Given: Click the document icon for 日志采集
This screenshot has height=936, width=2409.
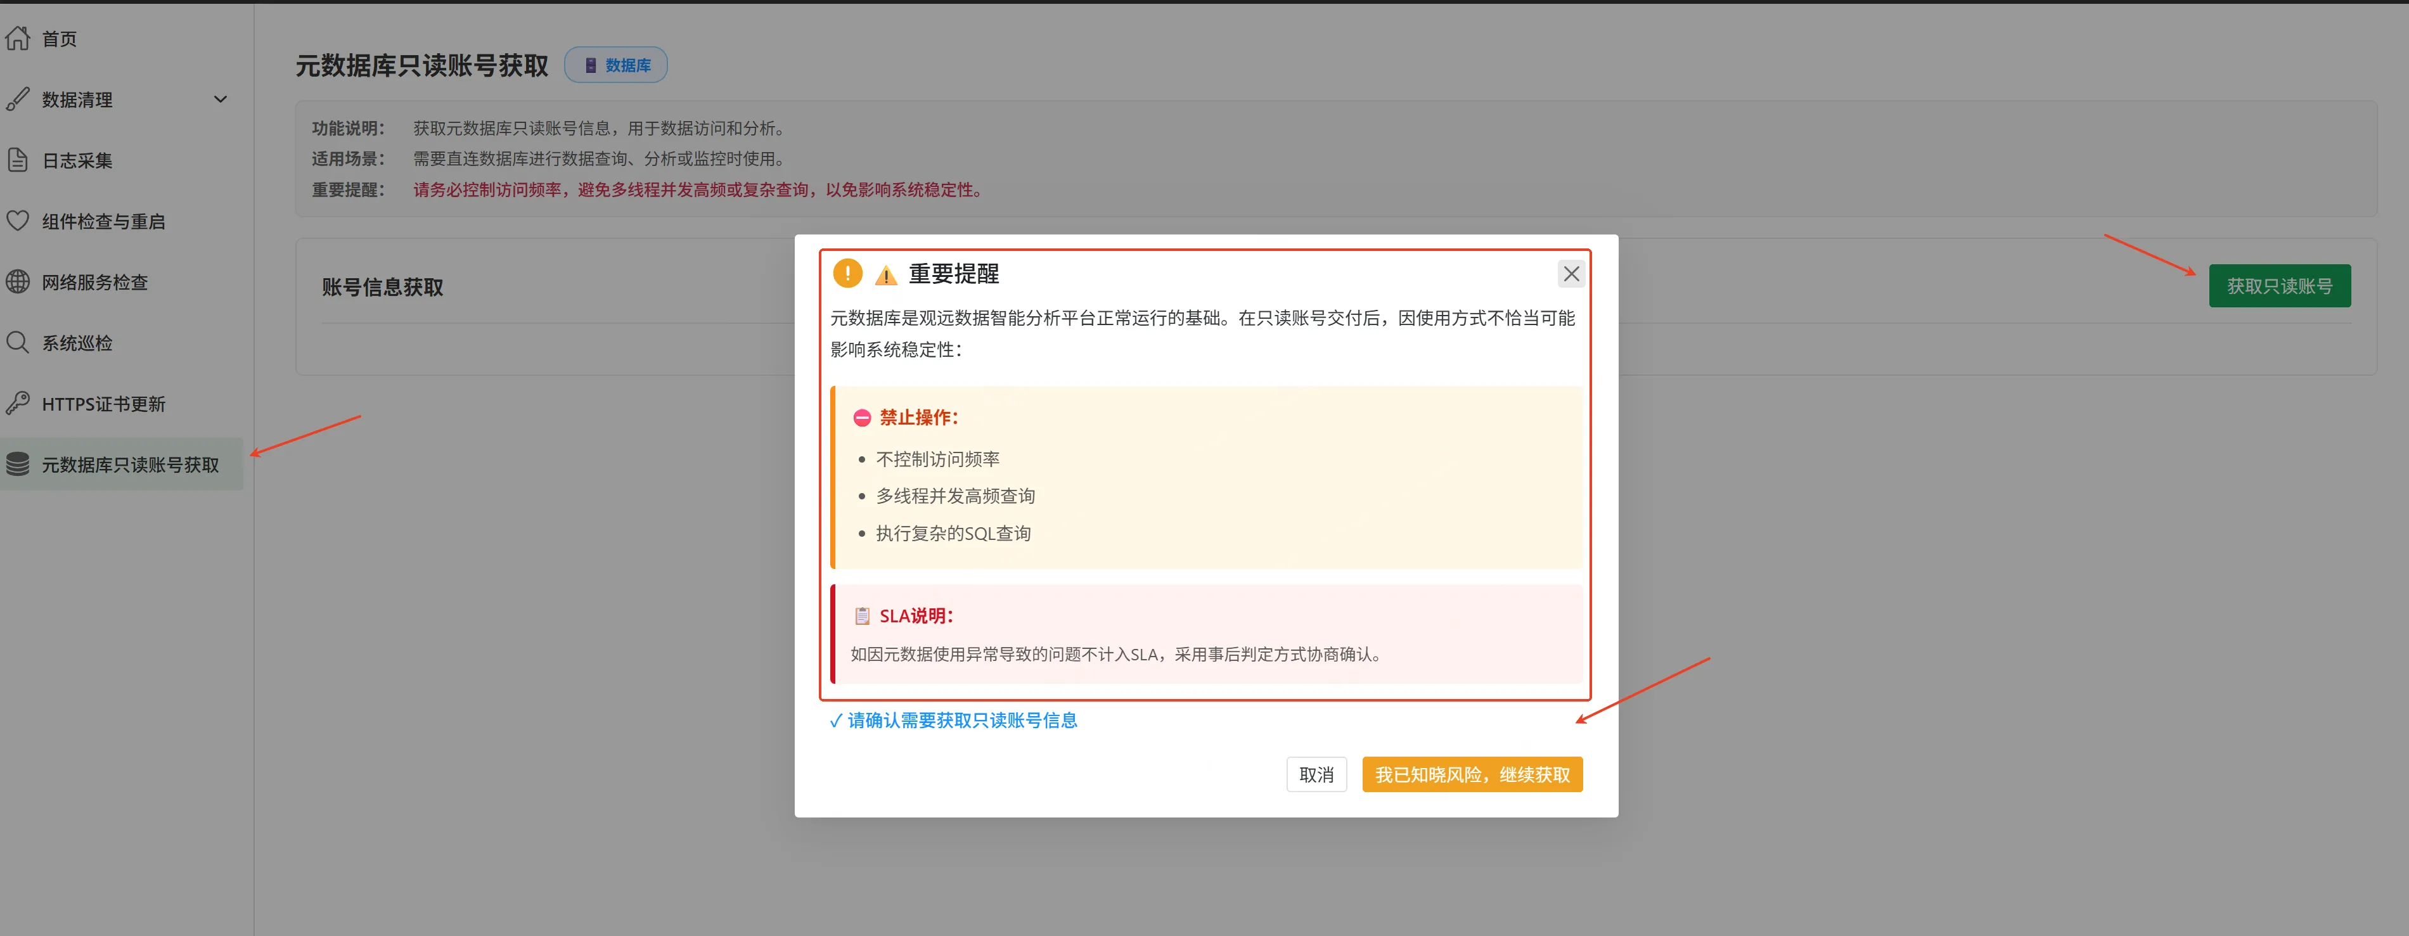Looking at the screenshot, I should click(x=18, y=160).
